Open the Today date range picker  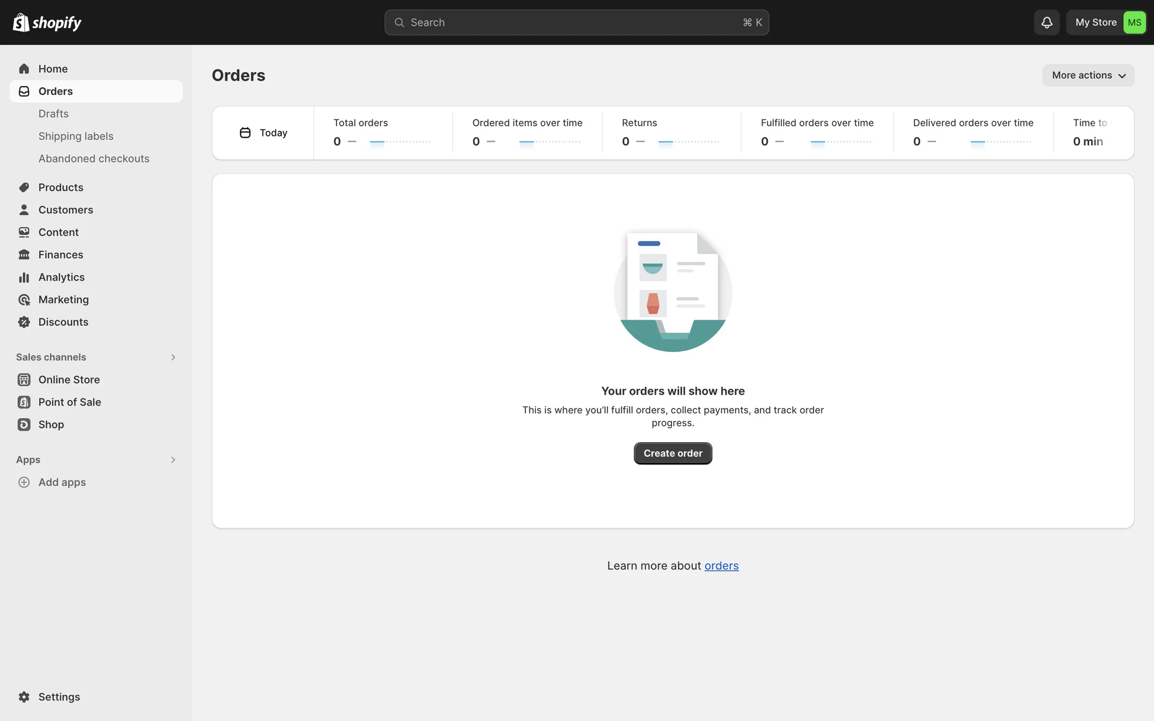coord(263,133)
